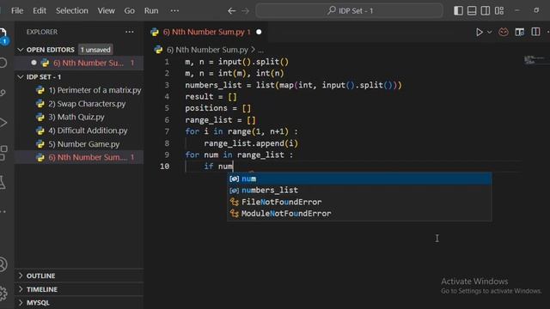Toggle the secondary side bar layout icon
The height and width of the screenshot is (309, 550).
486,11
